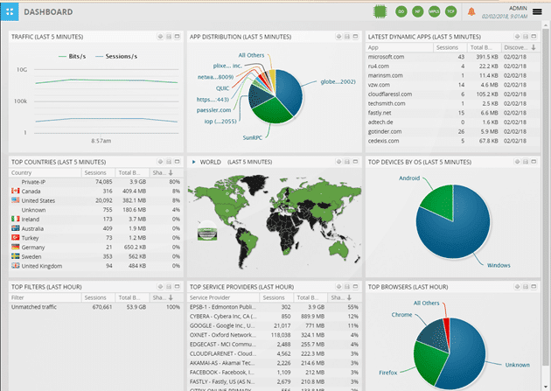Viewport: 551px width, 391px height.
Task: Click the sort arrow in Top Service Providers table
Action: (349, 297)
